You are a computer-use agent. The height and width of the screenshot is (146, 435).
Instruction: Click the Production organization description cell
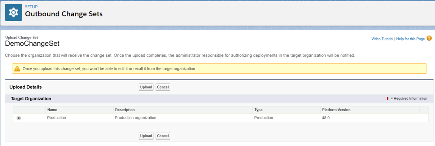136,118
